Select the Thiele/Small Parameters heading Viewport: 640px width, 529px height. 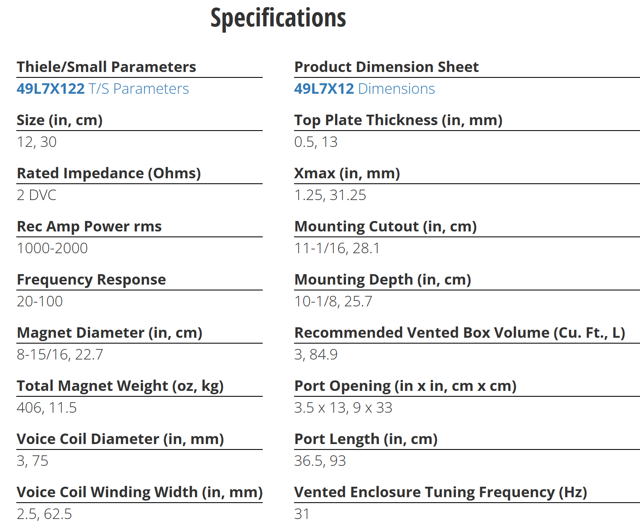[106, 67]
